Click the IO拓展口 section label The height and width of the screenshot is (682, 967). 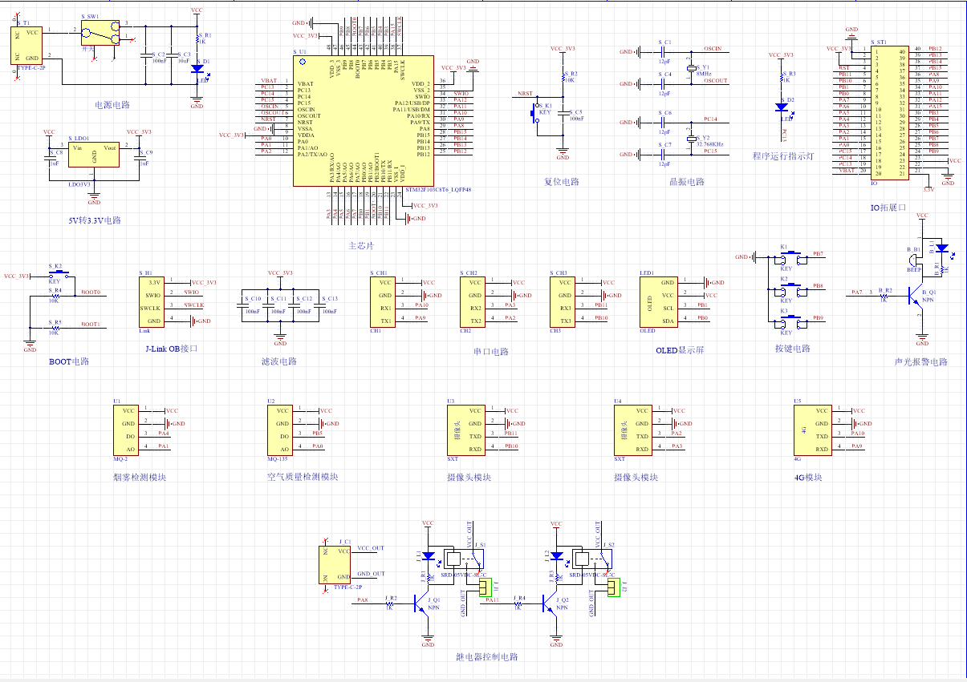[x=888, y=208]
